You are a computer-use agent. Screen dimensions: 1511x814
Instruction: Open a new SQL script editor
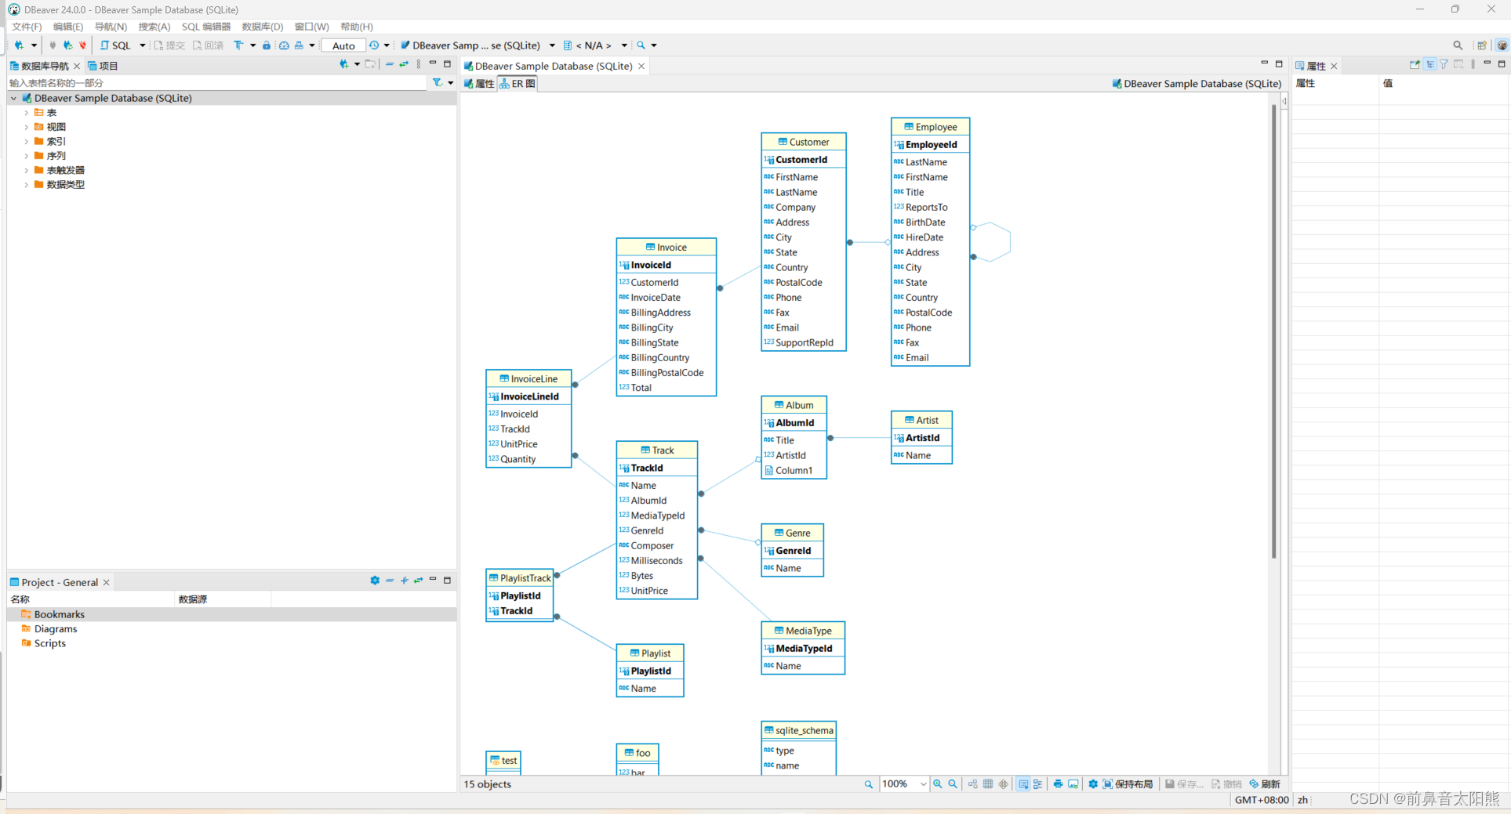115,45
